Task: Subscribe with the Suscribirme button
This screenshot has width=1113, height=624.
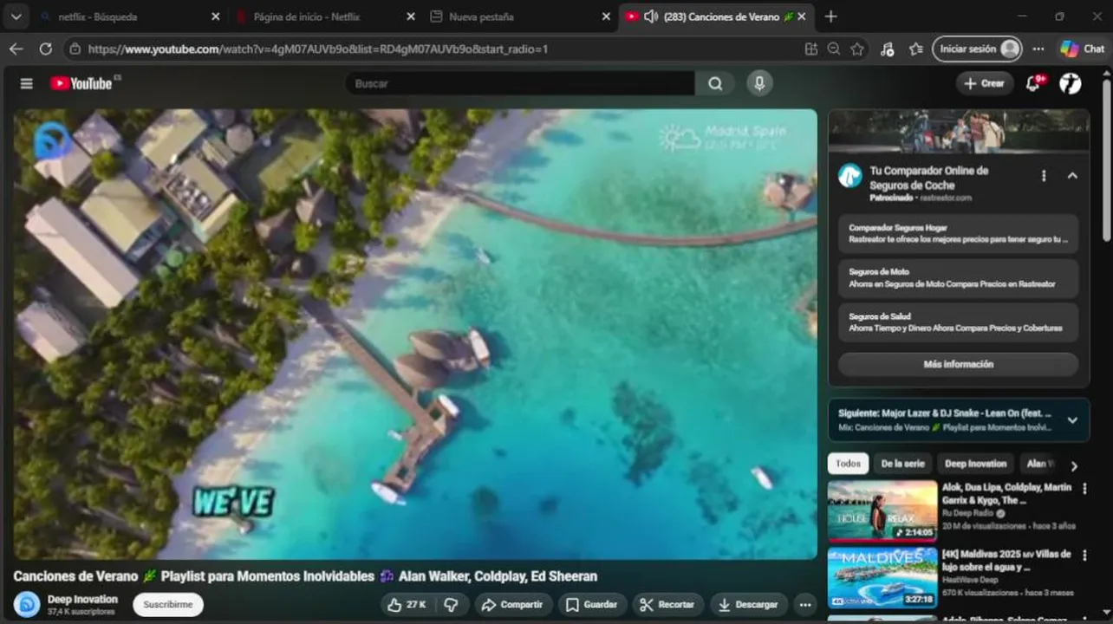Action: coord(168,604)
